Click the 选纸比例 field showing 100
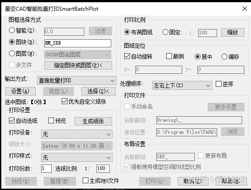 pos(103,169)
